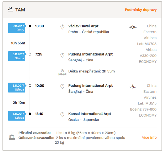Click the Kansai International Arpt name

[90, 114]
